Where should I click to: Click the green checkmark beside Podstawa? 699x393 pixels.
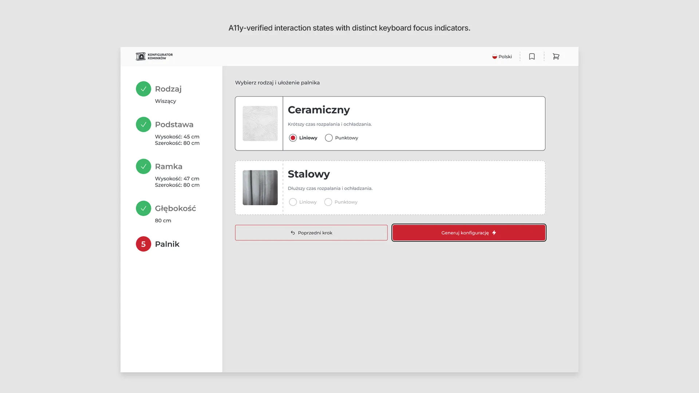coord(143,124)
